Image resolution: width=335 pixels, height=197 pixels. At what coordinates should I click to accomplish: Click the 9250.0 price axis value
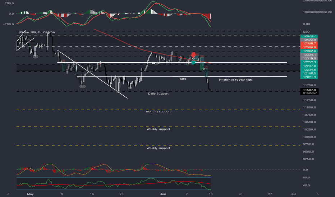coord(308,159)
